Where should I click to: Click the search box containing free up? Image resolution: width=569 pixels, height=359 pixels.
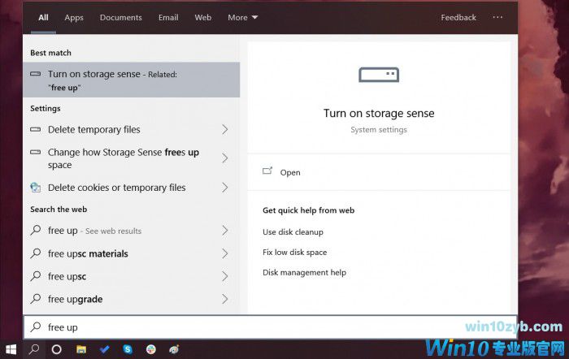pyautogui.click(x=271, y=327)
